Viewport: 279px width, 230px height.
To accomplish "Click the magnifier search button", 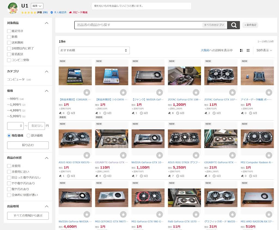I will 233,25.
